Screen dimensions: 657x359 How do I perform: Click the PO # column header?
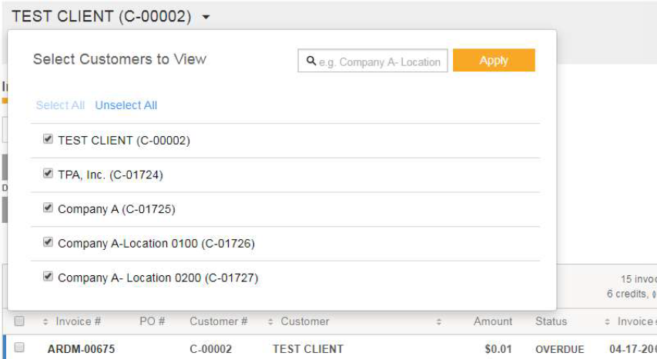coord(152,321)
